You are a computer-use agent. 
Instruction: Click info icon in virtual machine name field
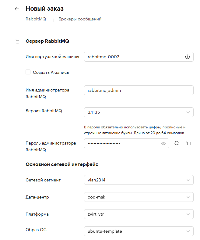[x=187, y=57]
